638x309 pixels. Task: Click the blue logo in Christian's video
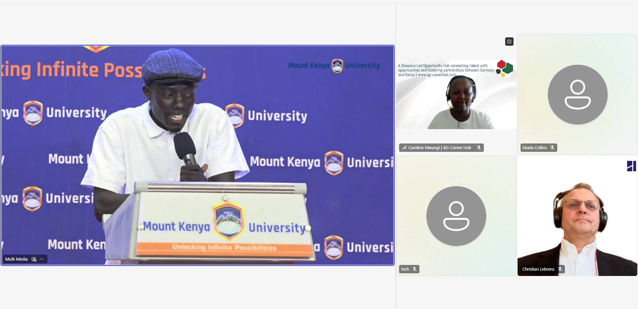[x=631, y=166]
